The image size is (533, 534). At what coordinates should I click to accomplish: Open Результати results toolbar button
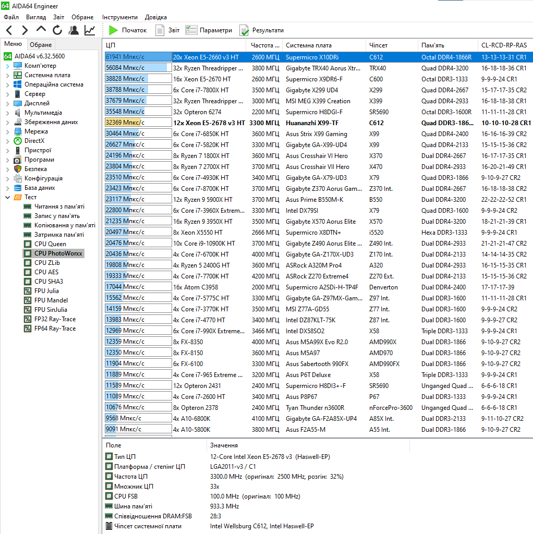tap(262, 30)
